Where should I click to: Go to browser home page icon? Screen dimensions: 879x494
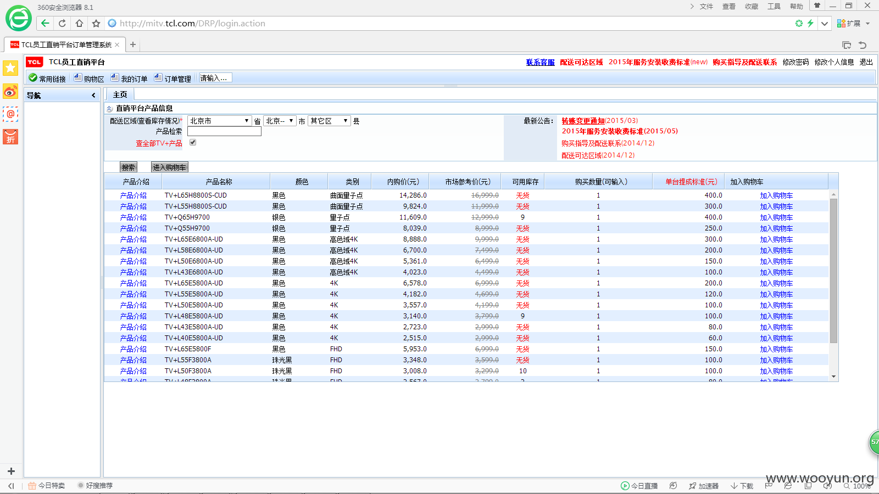click(x=79, y=23)
